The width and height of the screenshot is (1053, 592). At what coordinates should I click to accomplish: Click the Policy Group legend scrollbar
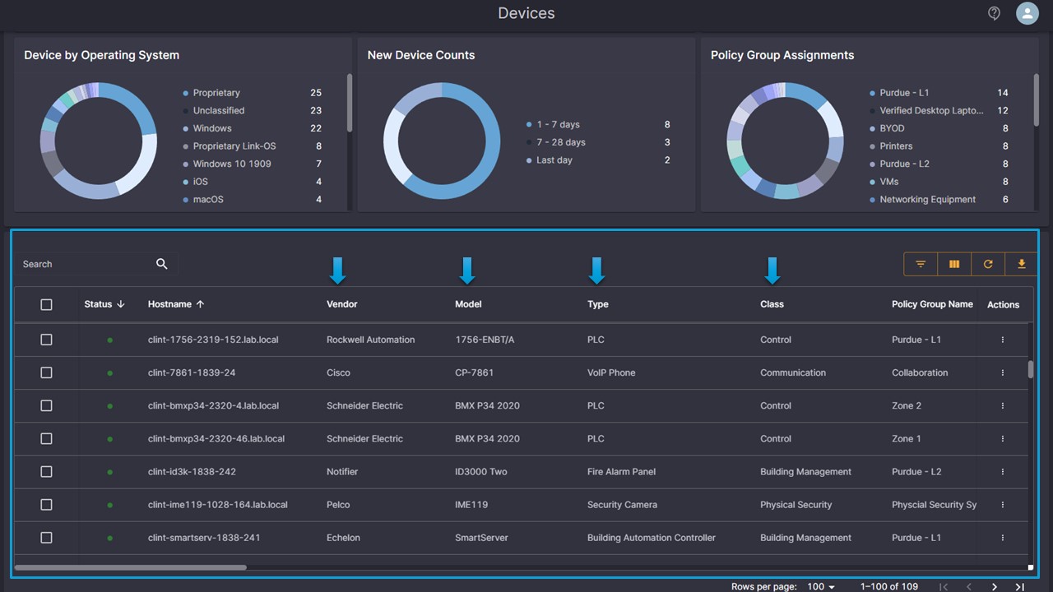tap(1037, 100)
